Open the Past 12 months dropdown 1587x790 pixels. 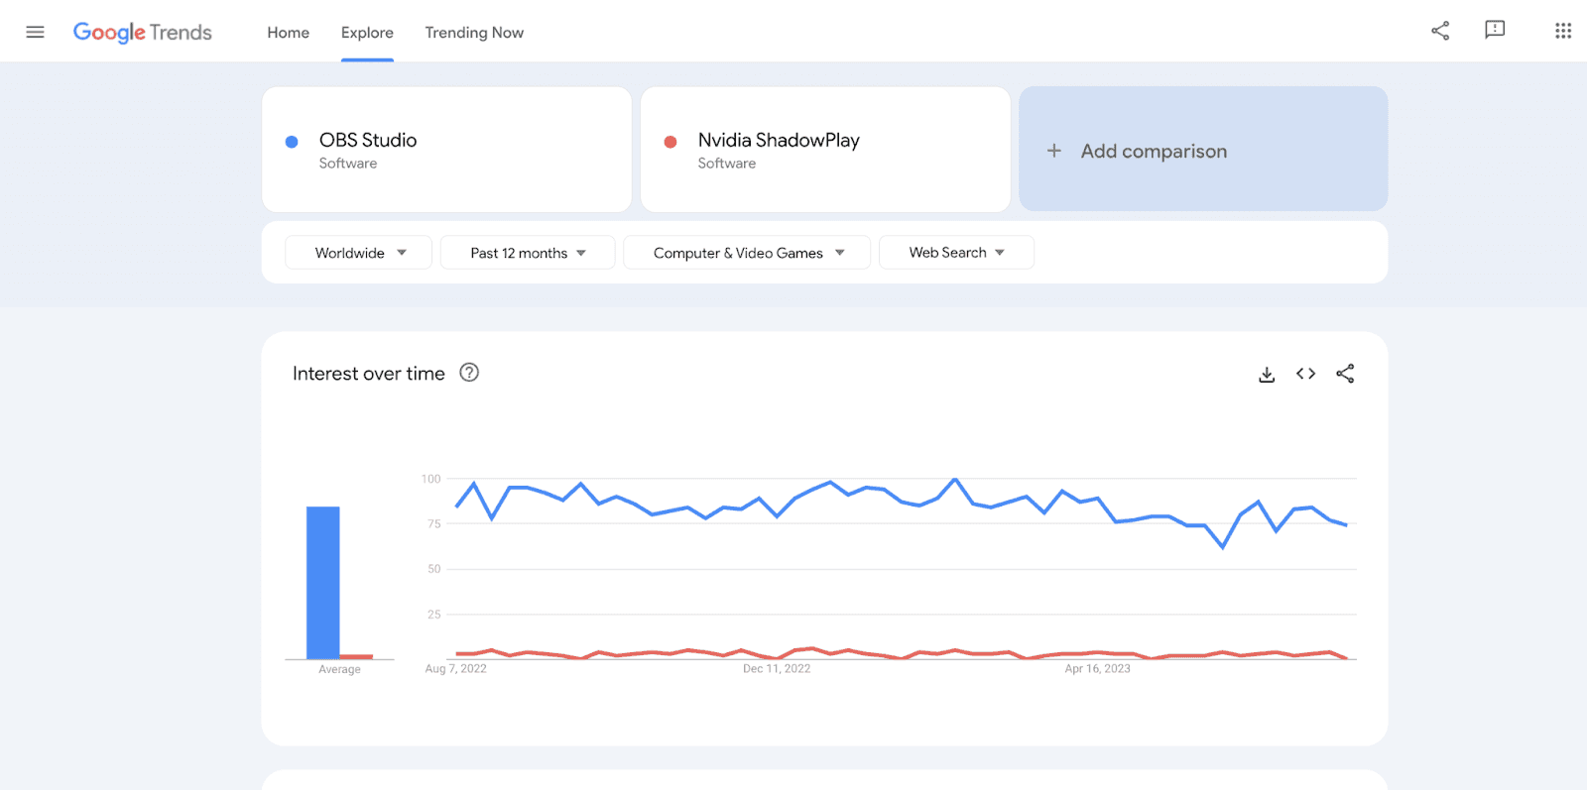click(x=528, y=253)
